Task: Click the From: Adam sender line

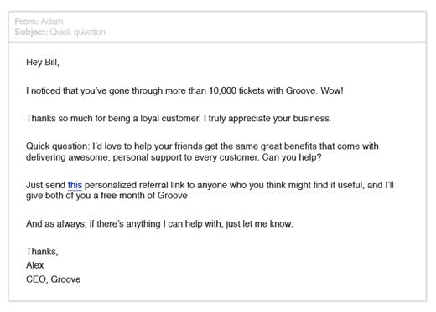Action: (x=39, y=22)
